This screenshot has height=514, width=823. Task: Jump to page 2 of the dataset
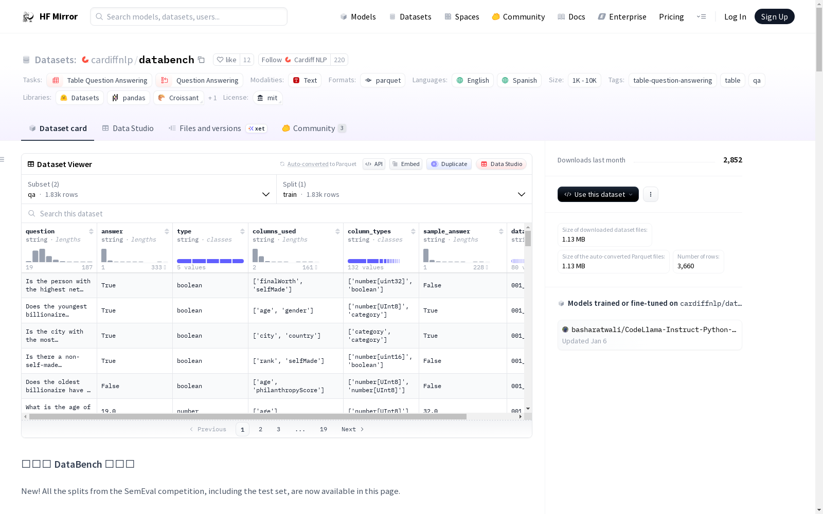(261, 430)
